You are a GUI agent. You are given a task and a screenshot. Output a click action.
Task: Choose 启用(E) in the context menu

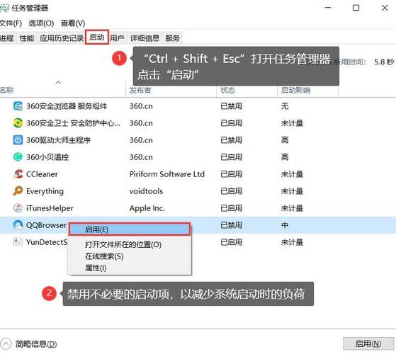[x=130, y=229]
